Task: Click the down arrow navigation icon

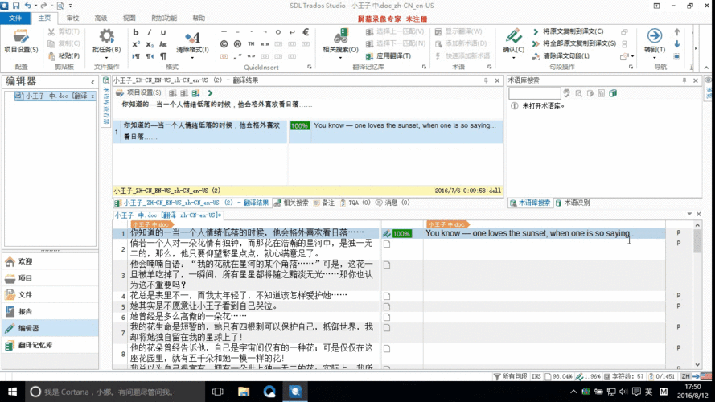Action: pos(676,43)
